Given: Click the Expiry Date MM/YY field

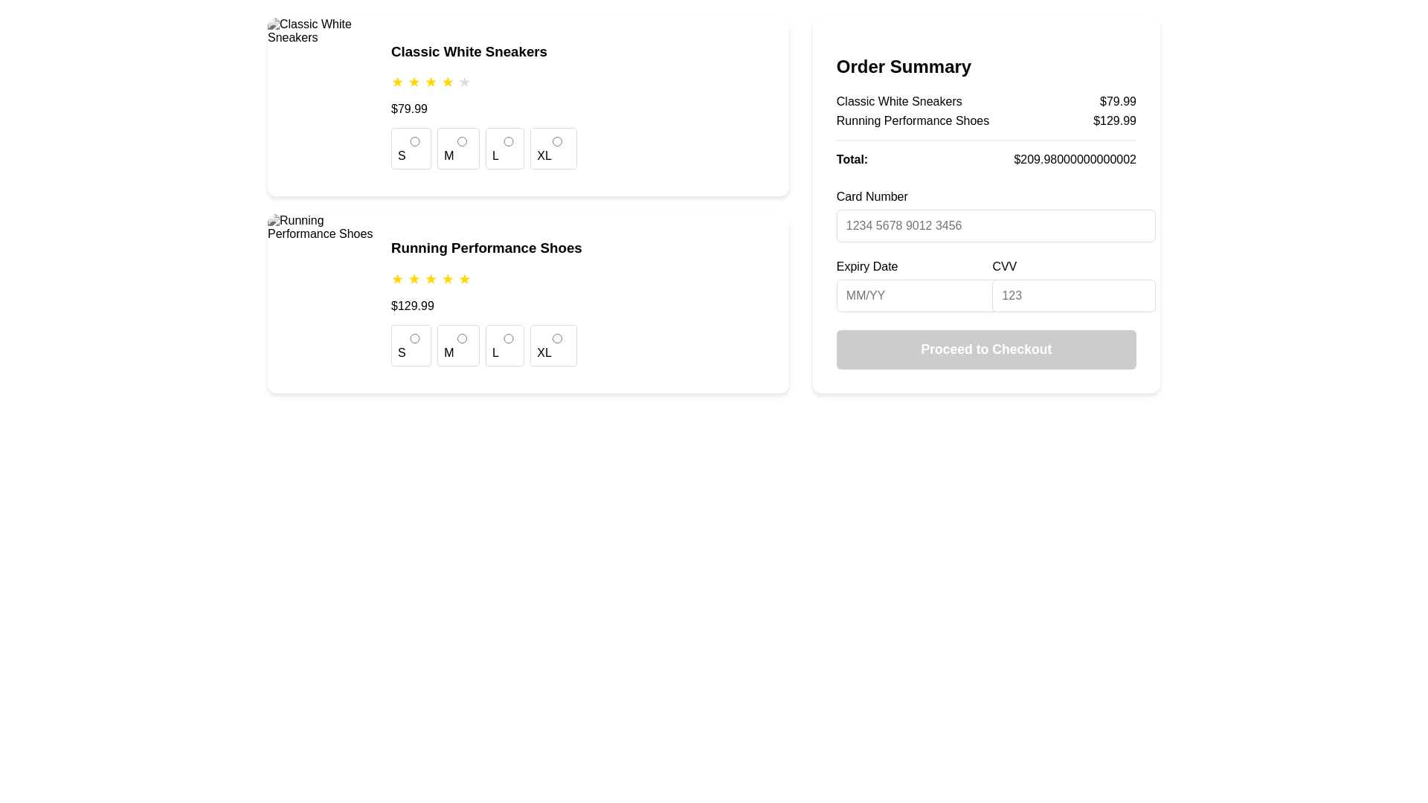Looking at the screenshot, I should (x=913, y=296).
